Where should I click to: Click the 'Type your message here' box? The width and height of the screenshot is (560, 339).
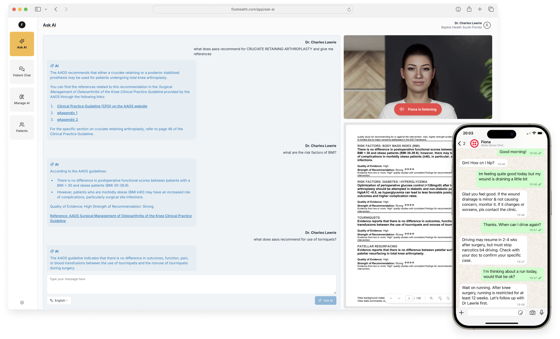pyautogui.click(x=191, y=284)
